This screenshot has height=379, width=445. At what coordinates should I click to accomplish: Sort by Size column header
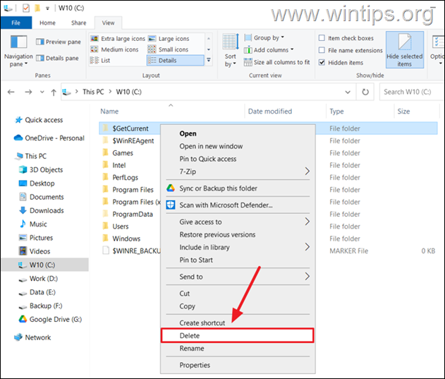coord(416,112)
